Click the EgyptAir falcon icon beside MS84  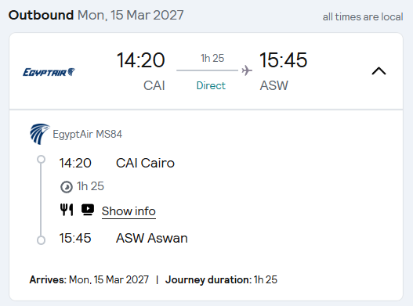coord(39,134)
